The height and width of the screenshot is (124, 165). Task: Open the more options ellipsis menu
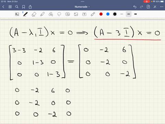coord(162,7)
